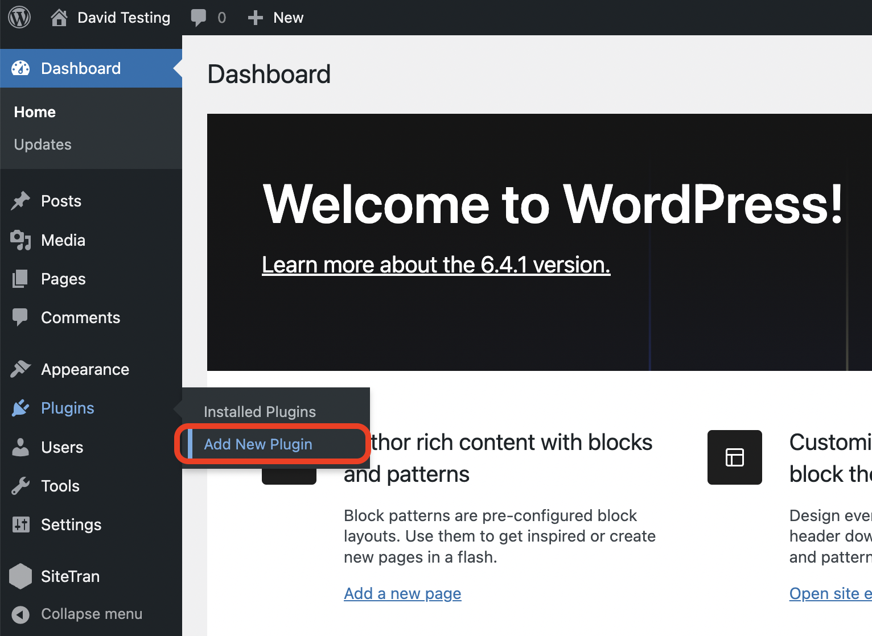Viewport: 872px width, 636px height.
Task: Click the Dashboard gauge icon
Action: [x=20, y=68]
